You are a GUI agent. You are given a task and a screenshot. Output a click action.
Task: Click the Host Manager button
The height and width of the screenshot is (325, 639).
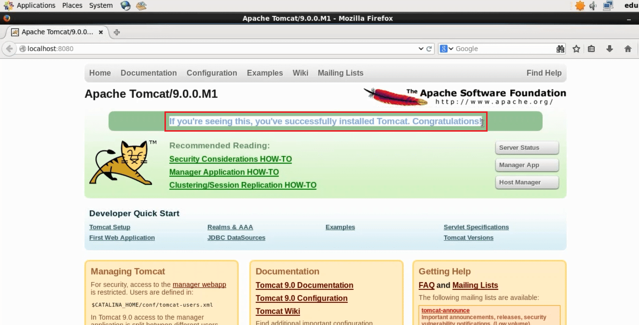pos(527,182)
